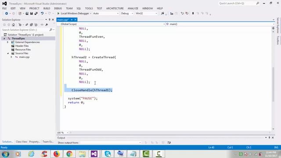Open the Local Windows Debugger dropdown arrow
The image size is (281, 158).
point(90,14)
